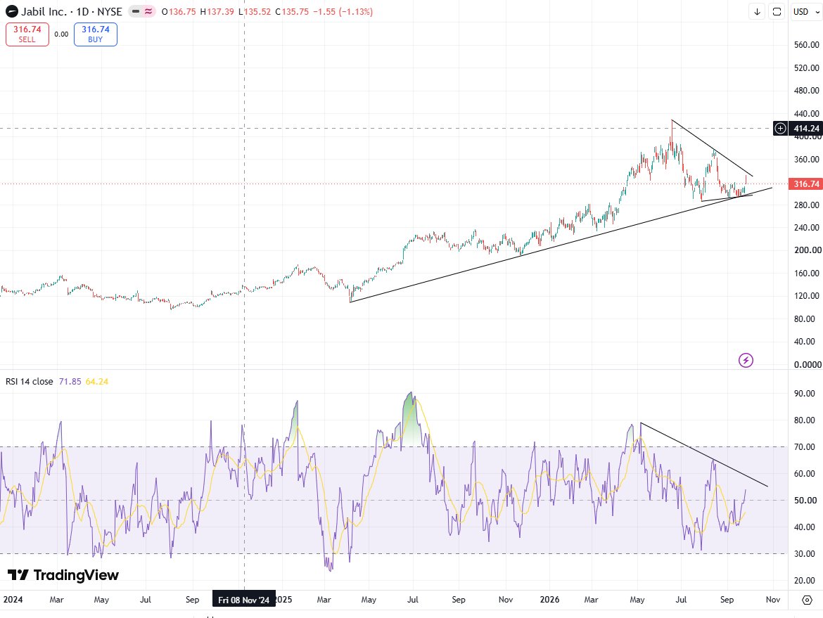Screen dimensions: 823x618
Task: Click the change value −1.55 (−1.13%)
Action: point(343,11)
